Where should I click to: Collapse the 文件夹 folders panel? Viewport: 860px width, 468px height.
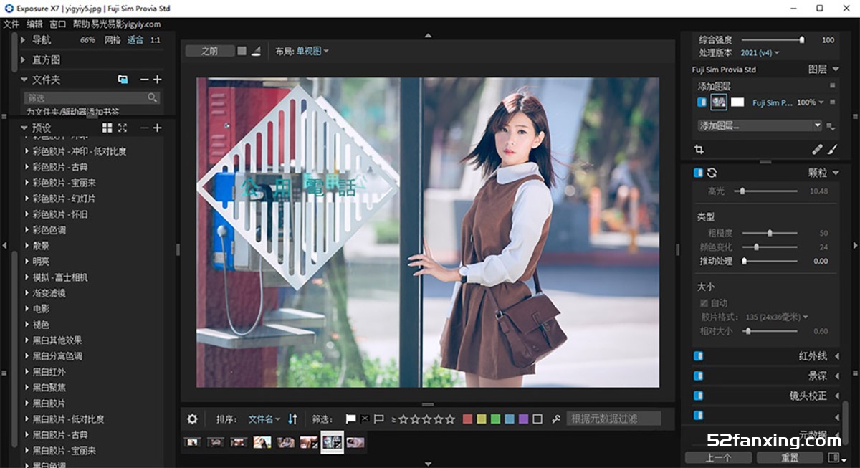pos(24,80)
